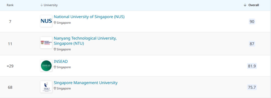Click the overall score 75.7 badge
This screenshot has width=271, height=98.
pos(252,87)
